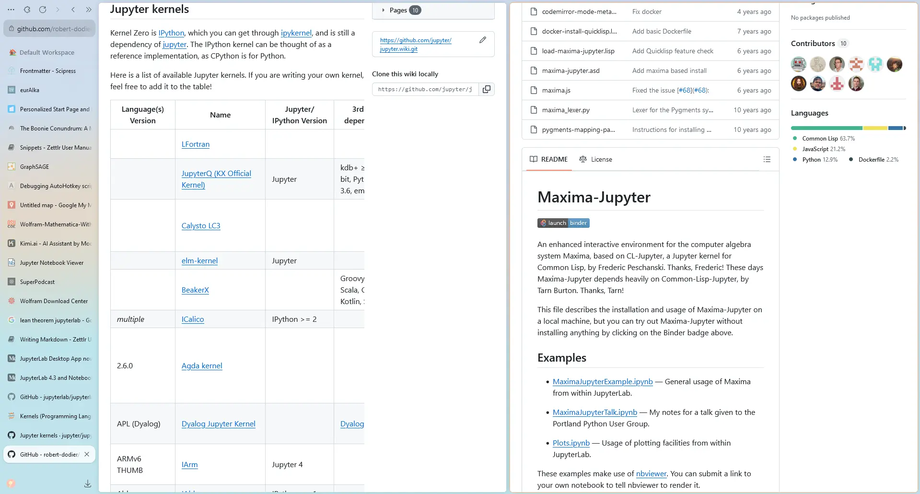Open the LFortran kernel link
This screenshot has height=494, width=920.
196,144
